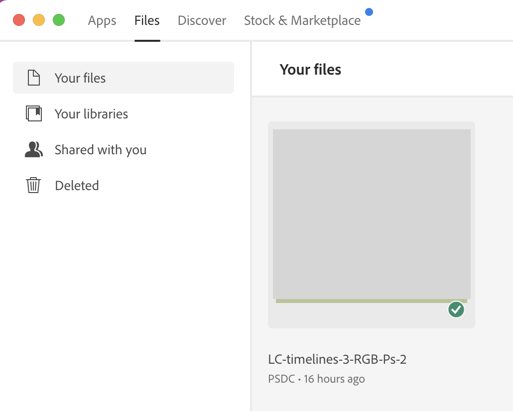Open Stock & Marketplace
The width and height of the screenshot is (513, 411).
(302, 20)
